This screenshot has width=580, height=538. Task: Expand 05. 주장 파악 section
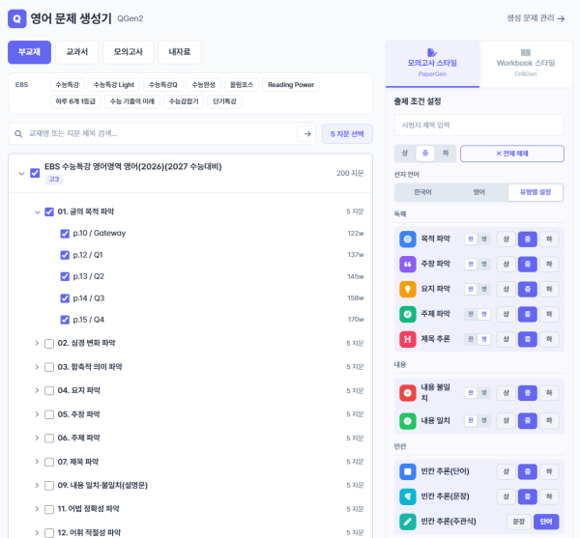tap(37, 414)
